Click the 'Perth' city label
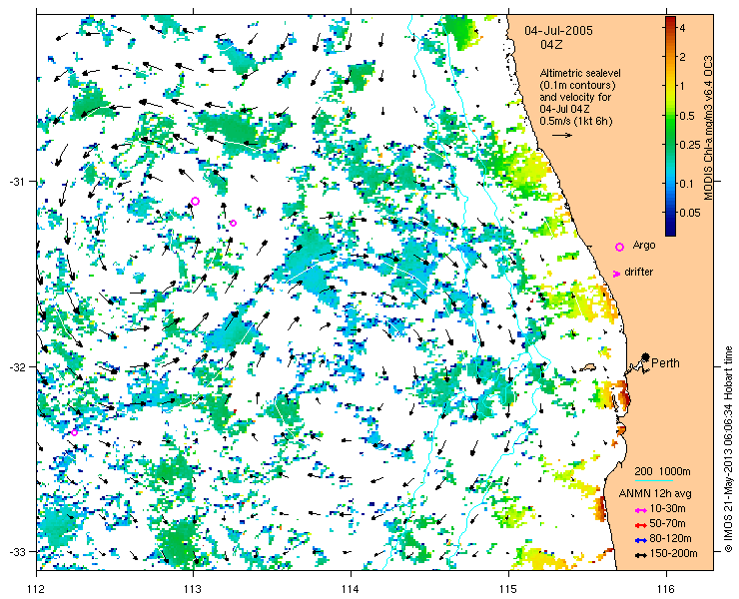 [665, 363]
